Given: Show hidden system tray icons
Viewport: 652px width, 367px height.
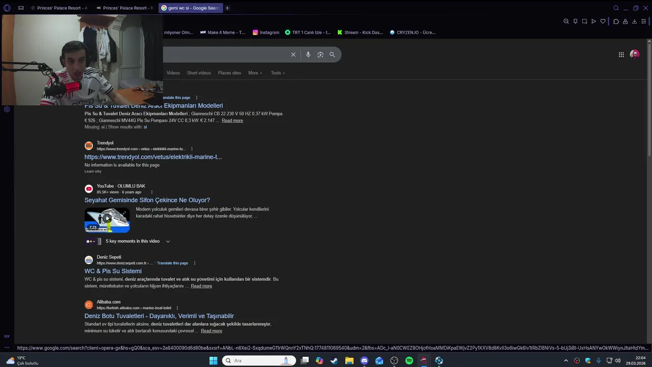Looking at the screenshot, I should pos(565,360).
